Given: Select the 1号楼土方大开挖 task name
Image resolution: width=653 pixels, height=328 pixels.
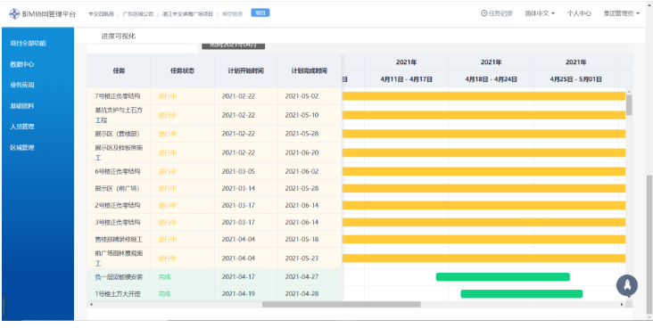Looking at the screenshot, I should coord(118,294).
